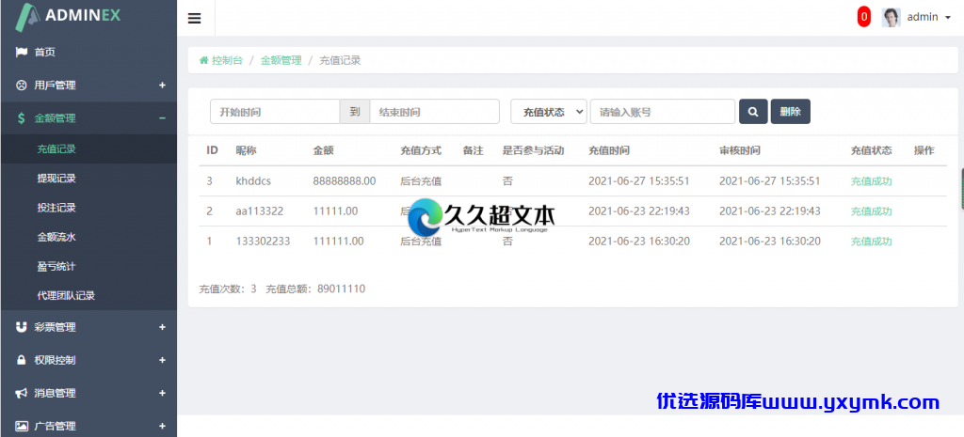
Task: Click the face icon beside 用户管理
Action: [x=21, y=86]
